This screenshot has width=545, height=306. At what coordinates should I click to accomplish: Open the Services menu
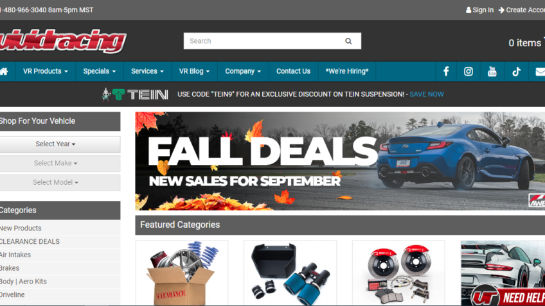(147, 71)
